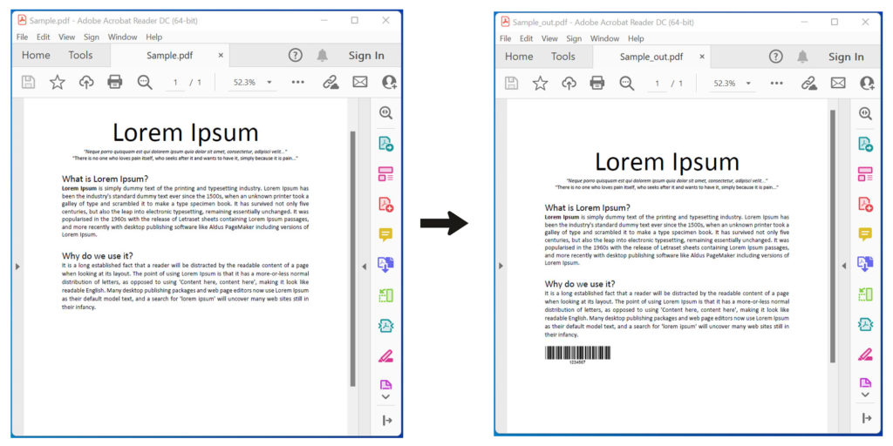Switch to the Tools tab in the Sample_out.pdf window
This screenshot has width=893, height=446.
tap(562, 57)
